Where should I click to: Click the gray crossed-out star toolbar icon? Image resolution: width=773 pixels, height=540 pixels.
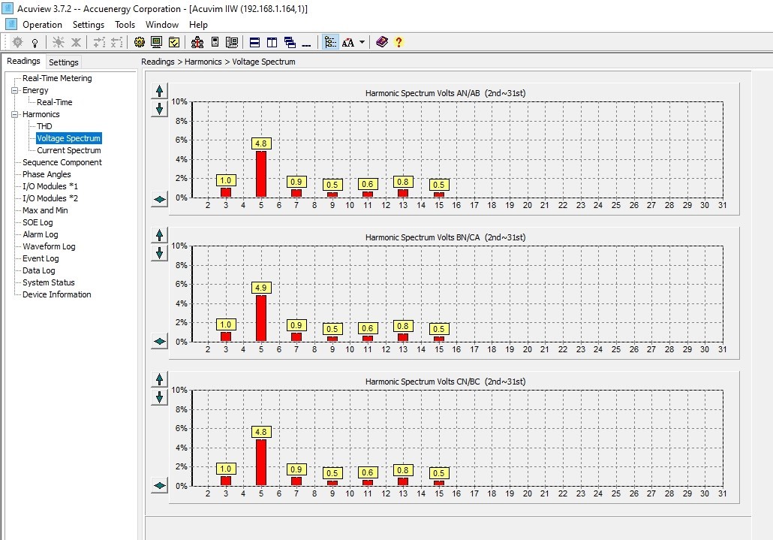(76, 42)
